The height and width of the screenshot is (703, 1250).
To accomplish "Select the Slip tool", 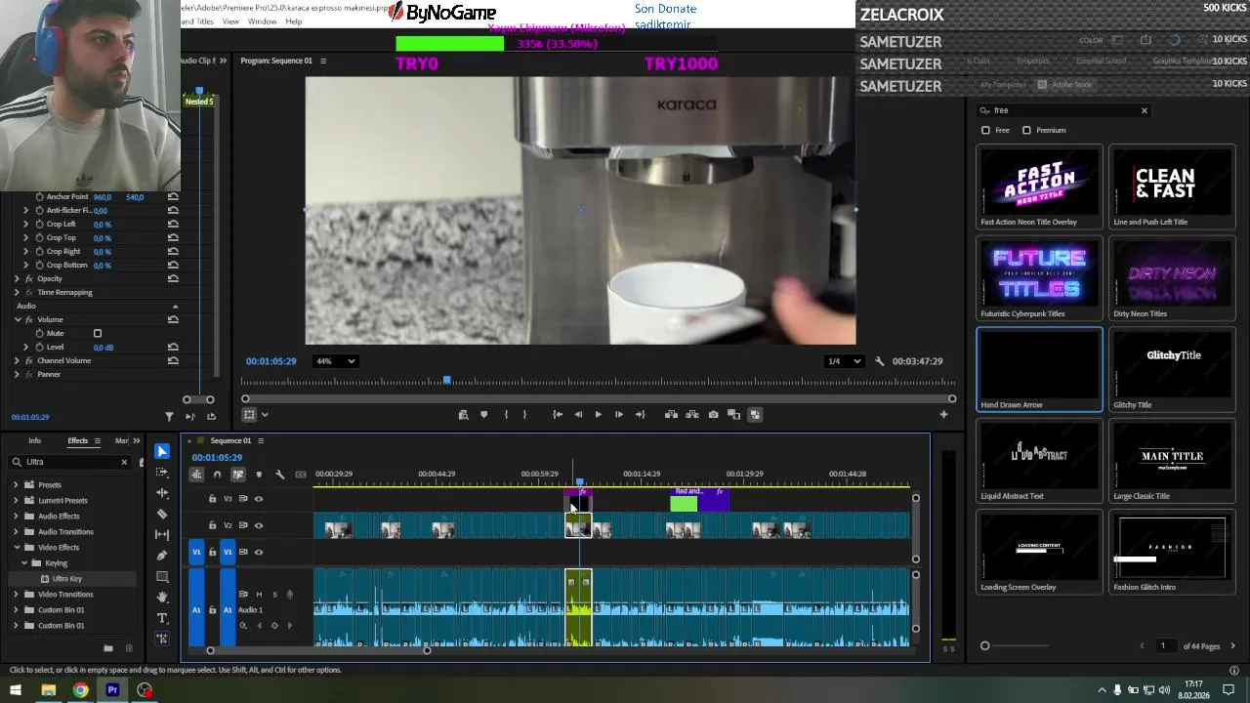I will [x=162, y=534].
